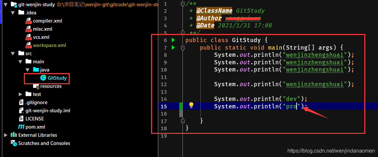378x157 pixels.
Task: Click the Maven pom.xml icon
Action: 21,127
